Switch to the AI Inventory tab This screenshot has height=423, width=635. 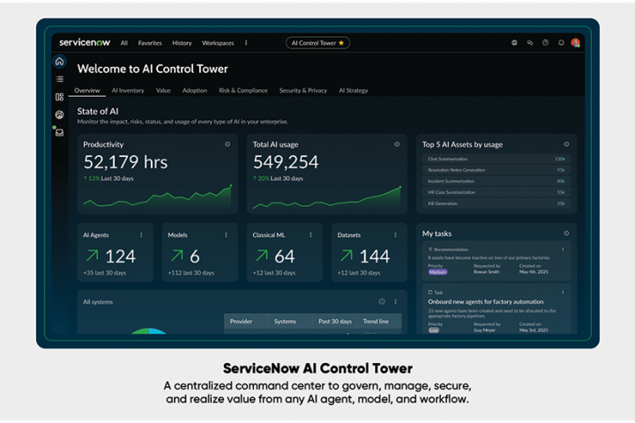(x=128, y=90)
